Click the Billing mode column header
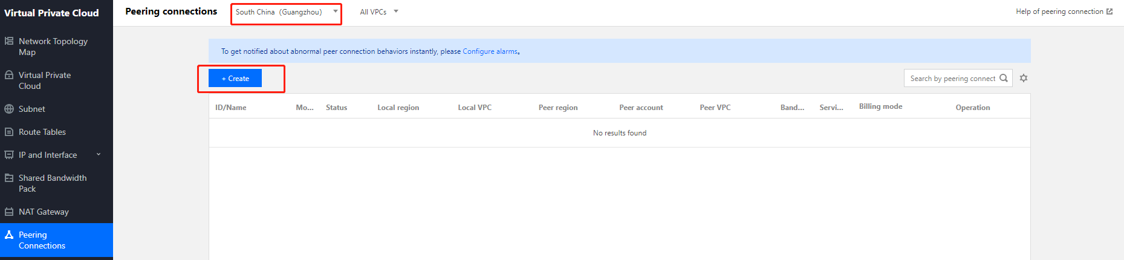Screen dimensions: 1124x260 pos(880,106)
